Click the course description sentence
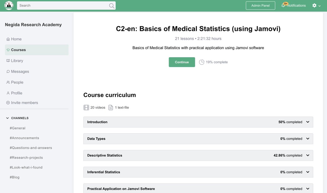The height and width of the screenshot is (193, 327). tap(198, 48)
